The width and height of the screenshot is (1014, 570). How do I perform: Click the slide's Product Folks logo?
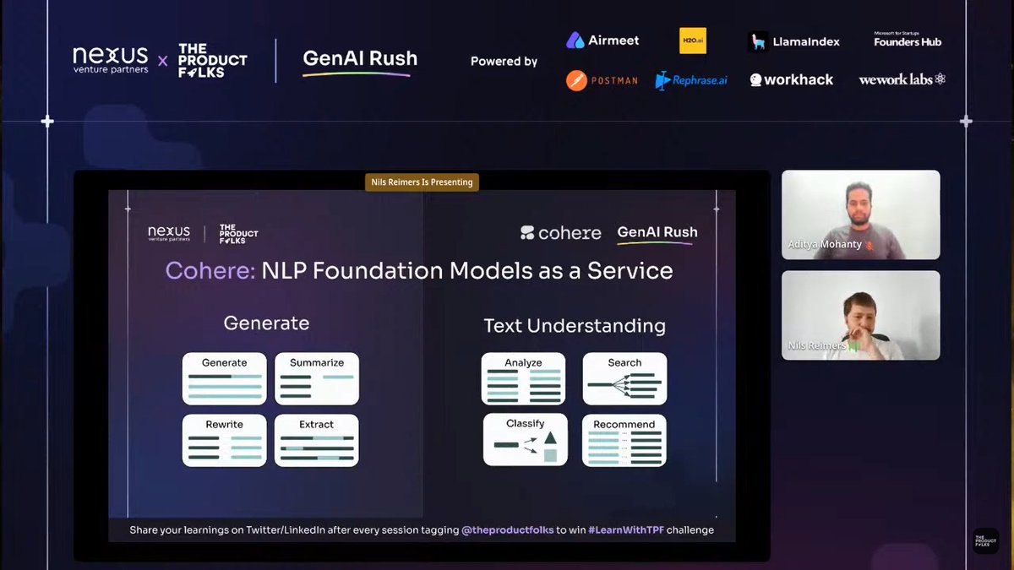(x=238, y=233)
